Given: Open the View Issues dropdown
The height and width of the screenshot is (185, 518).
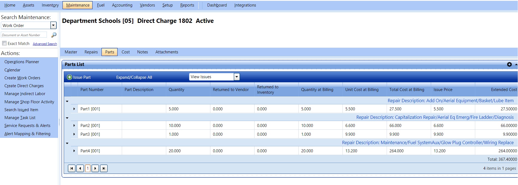Looking at the screenshot, I should coord(237,77).
